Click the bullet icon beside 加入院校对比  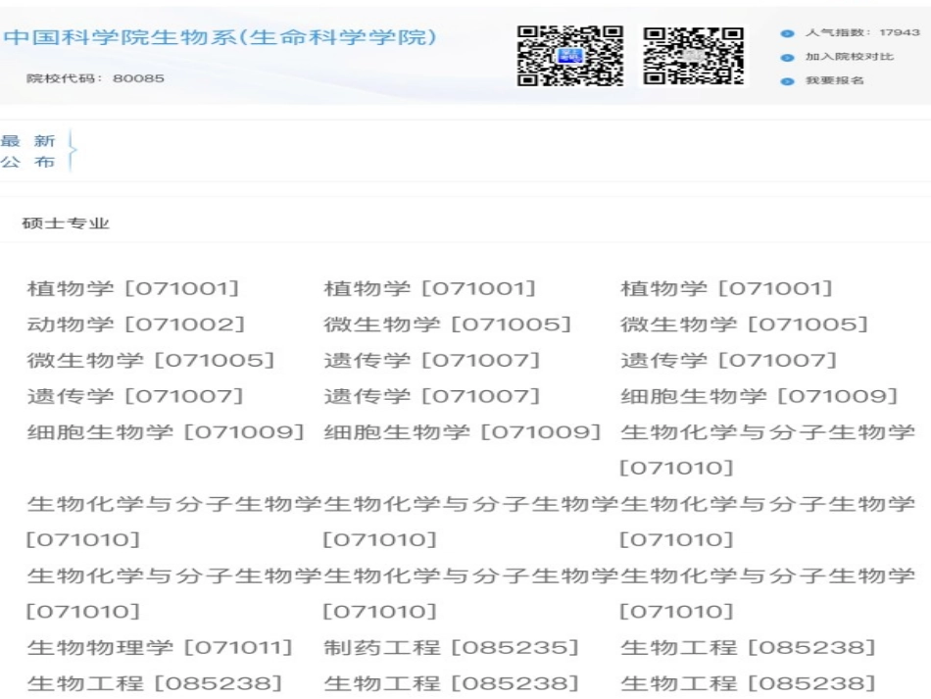click(x=787, y=58)
